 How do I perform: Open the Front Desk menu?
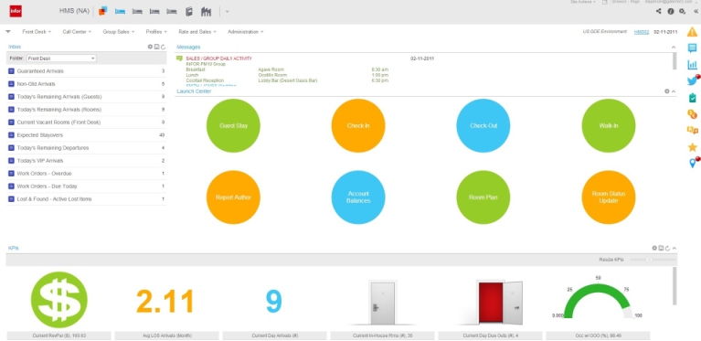click(x=37, y=32)
